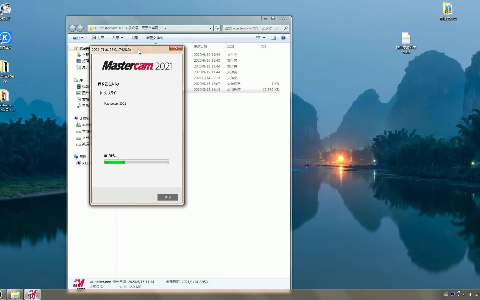Open address bar history dropdown
The image size is (480, 300).
pos(211,28)
